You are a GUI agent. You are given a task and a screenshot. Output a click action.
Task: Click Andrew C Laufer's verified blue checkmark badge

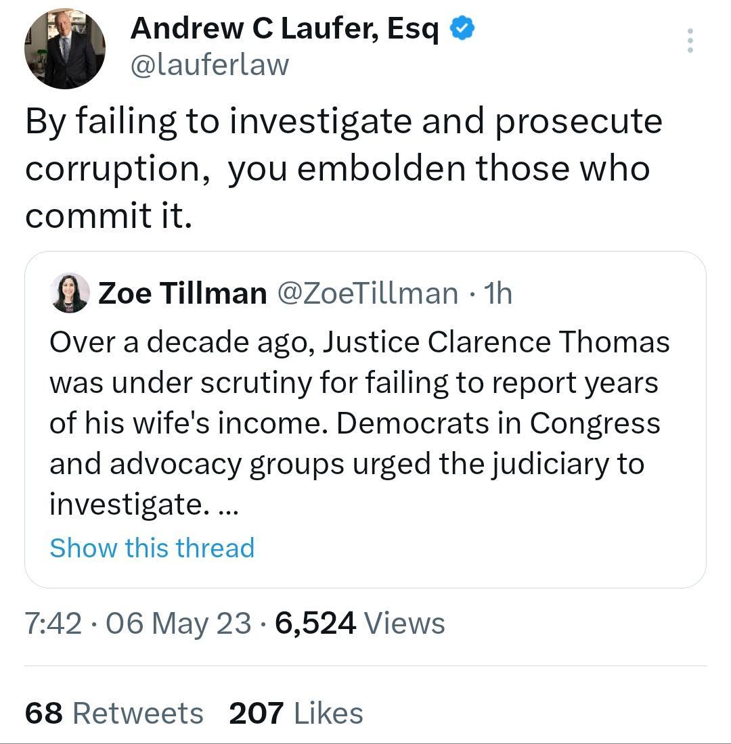click(462, 28)
